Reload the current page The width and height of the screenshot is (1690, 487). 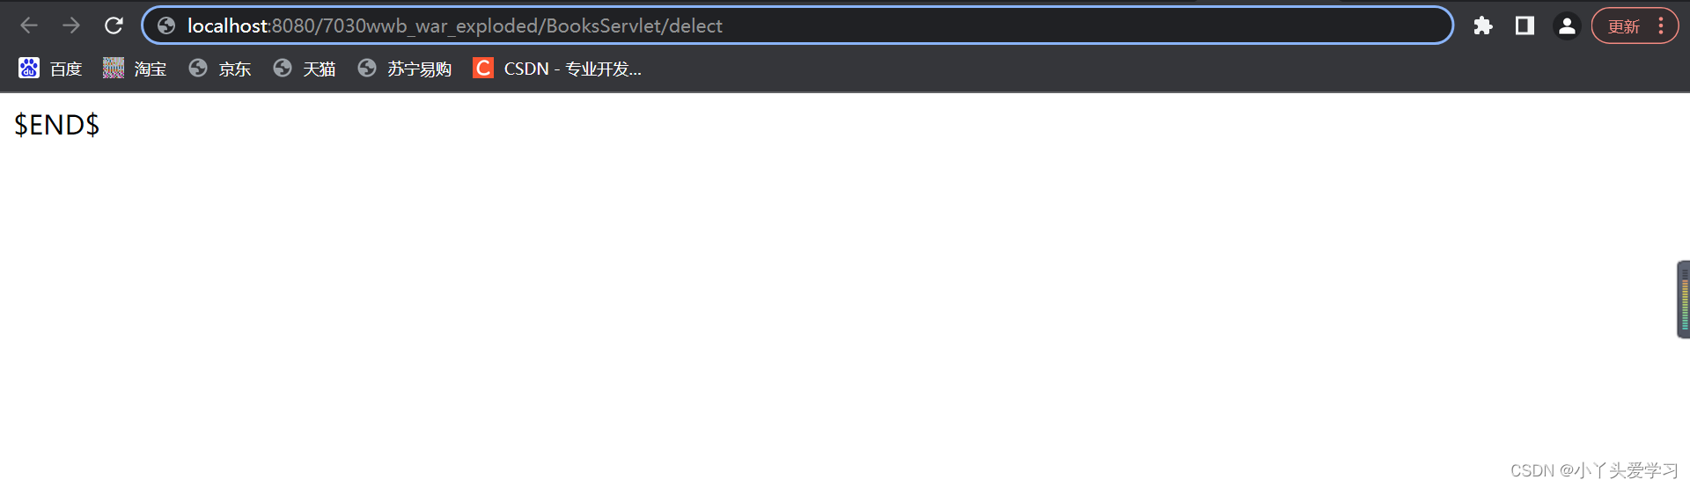114,25
